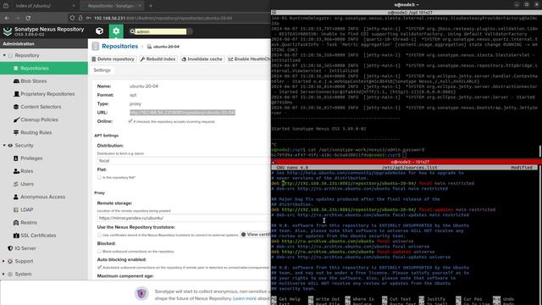Click the Blob Stores sidebar icon
The width and height of the screenshot is (542, 305).
[x=16, y=81]
